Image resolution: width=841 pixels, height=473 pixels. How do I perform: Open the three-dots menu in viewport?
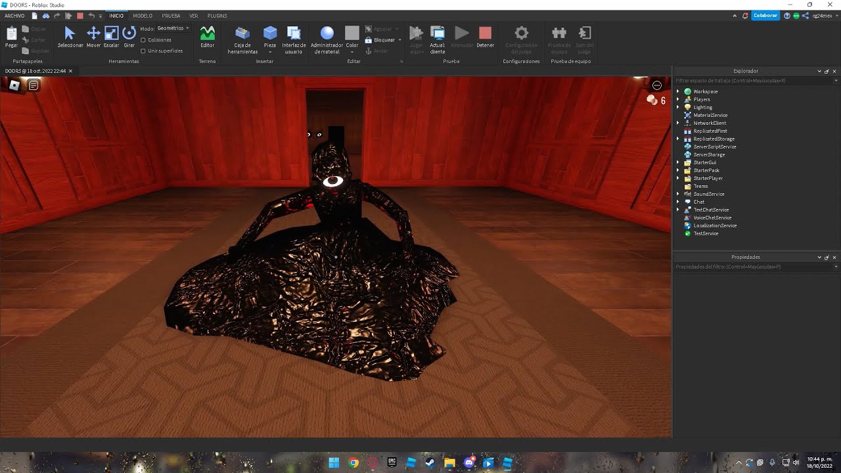(656, 85)
